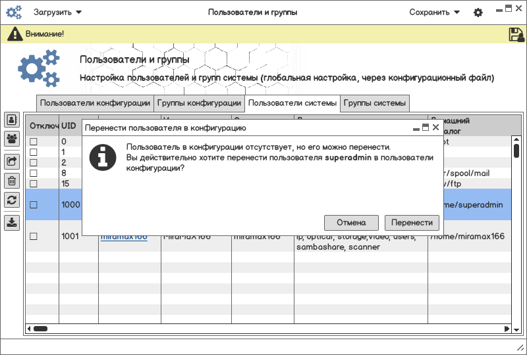
Task: Click the table's horizontal scrollbar thumb
Action: (40, 328)
